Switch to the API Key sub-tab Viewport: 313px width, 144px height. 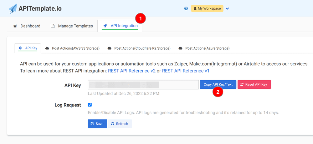[x=28, y=48]
